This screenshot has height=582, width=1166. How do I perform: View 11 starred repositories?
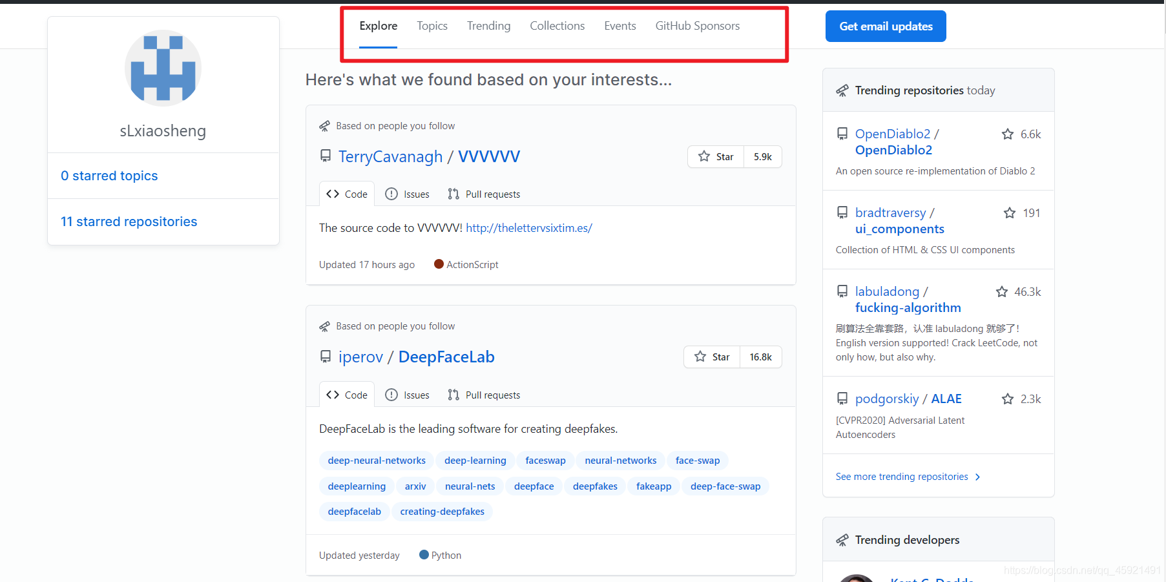(129, 222)
